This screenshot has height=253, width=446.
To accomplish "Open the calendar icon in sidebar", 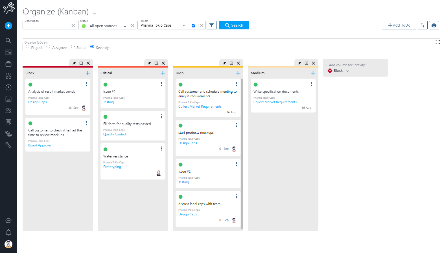I will pos(8,99).
